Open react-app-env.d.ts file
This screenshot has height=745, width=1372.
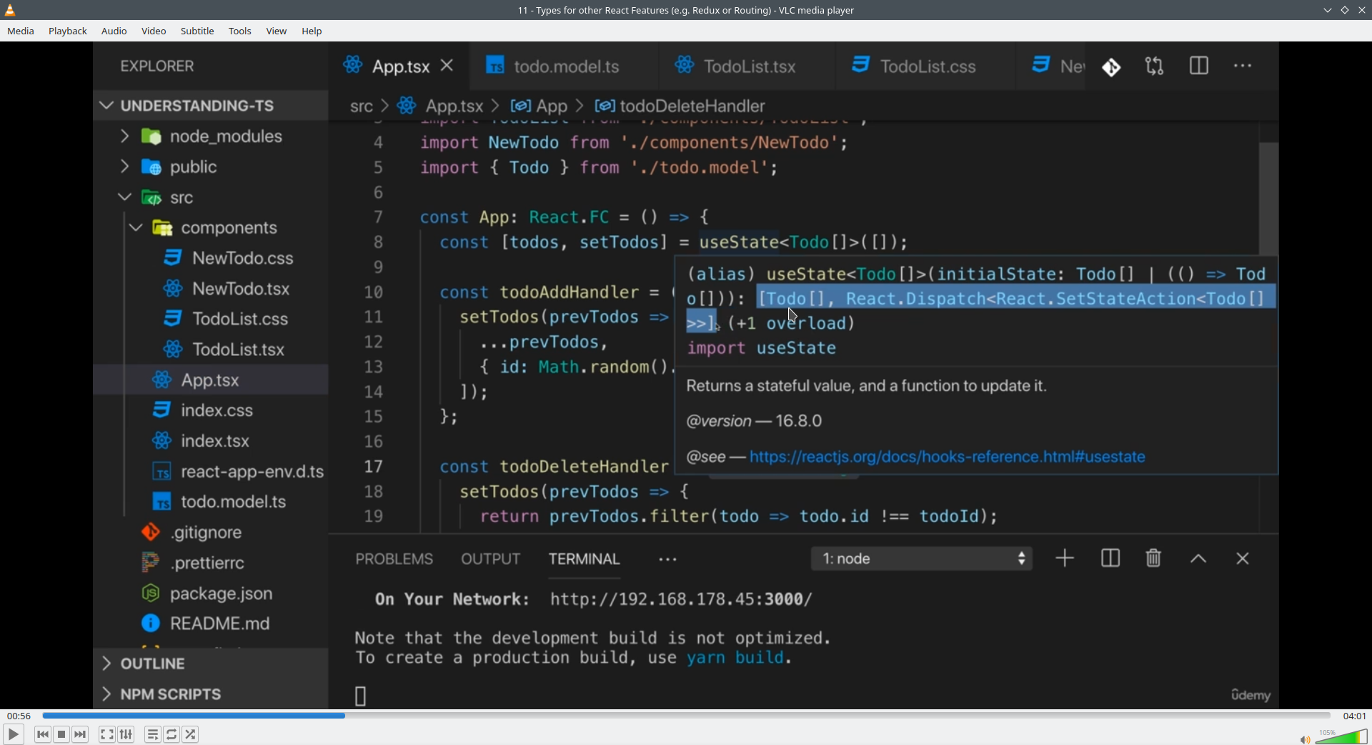pos(211,472)
